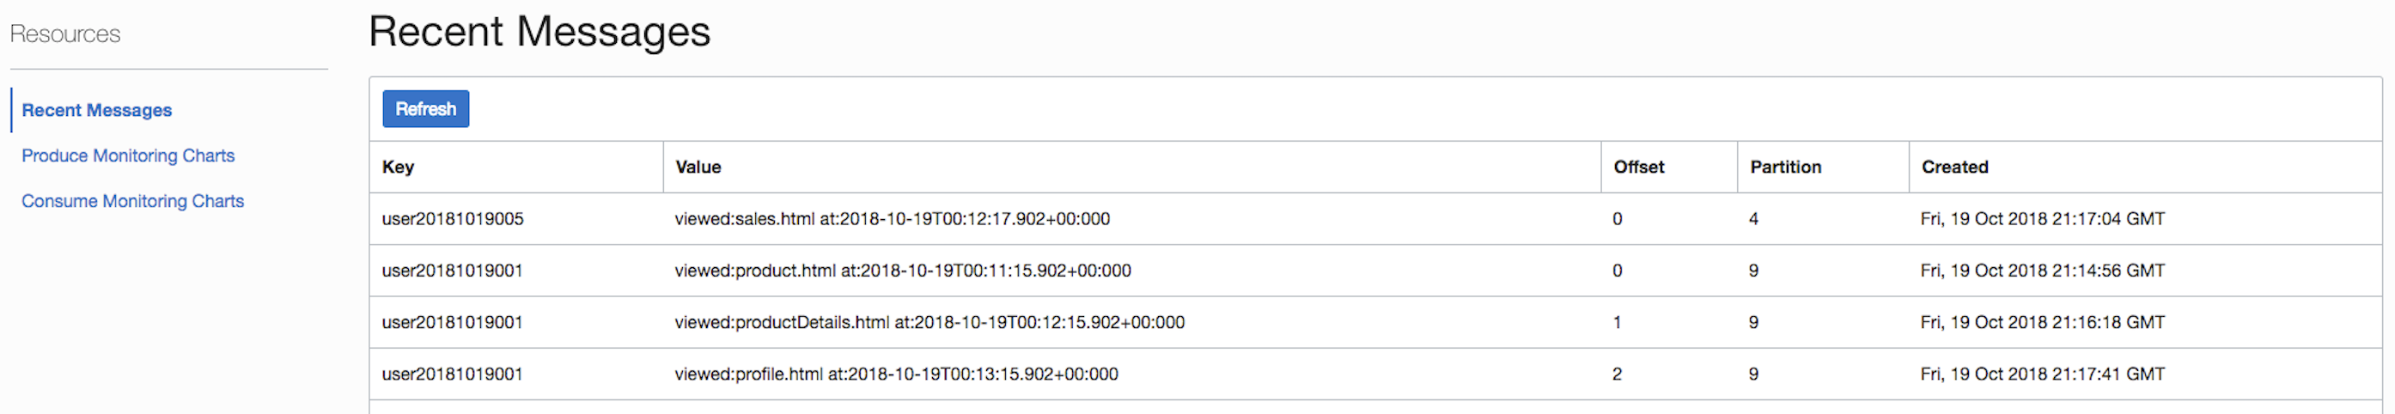
Task: Click the 21:17:41 GMT created timestamp
Action: coord(2042,374)
